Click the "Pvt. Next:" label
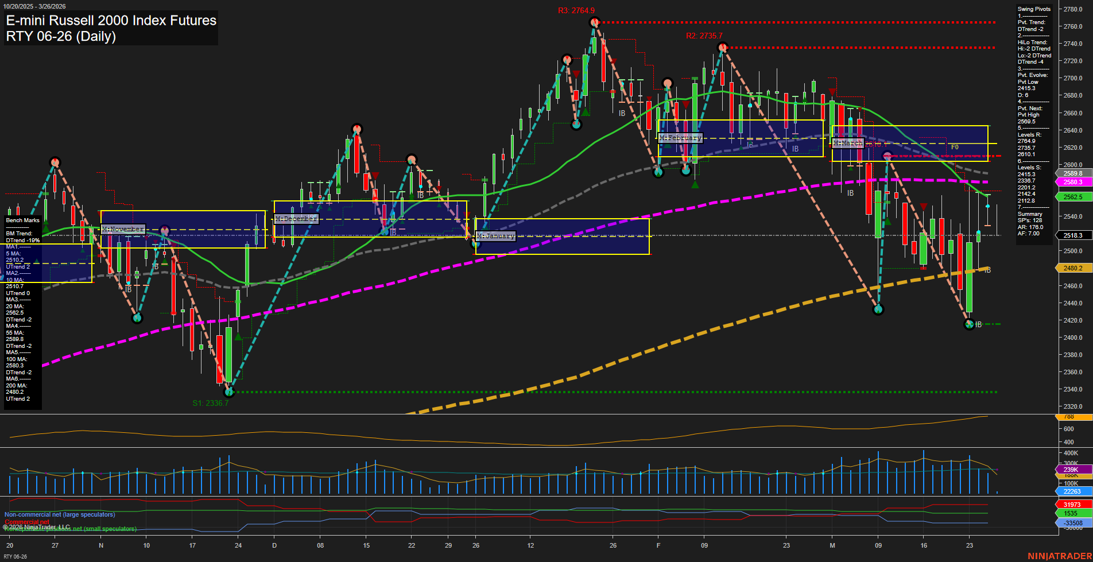 coord(1030,108)
